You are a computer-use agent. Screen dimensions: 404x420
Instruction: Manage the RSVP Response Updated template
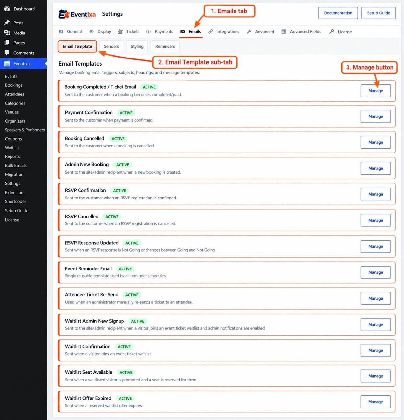pyautogui.click(x=375, y=246)
